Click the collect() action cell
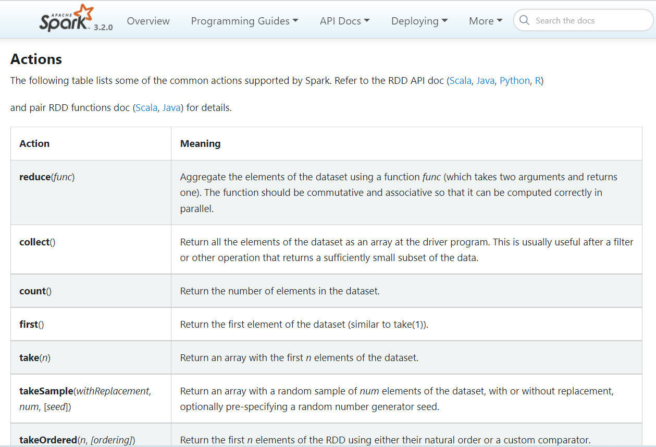The width and height of the screenshot is (656, 447). point(37,242)
